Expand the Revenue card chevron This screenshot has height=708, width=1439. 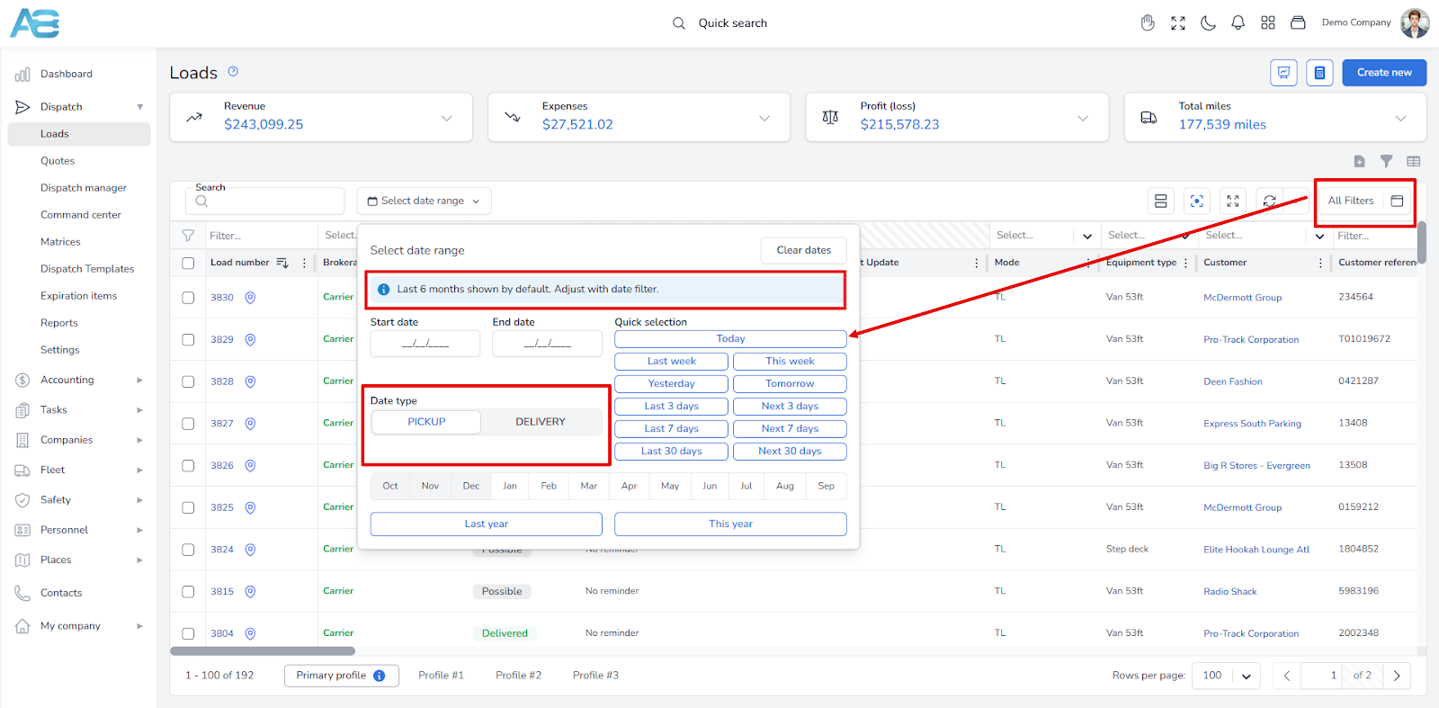(x=446, y=118)
